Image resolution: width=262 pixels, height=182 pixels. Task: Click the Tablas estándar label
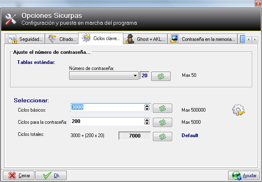(36, 62)
